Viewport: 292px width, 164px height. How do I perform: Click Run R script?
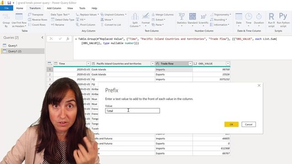point(271,20)
